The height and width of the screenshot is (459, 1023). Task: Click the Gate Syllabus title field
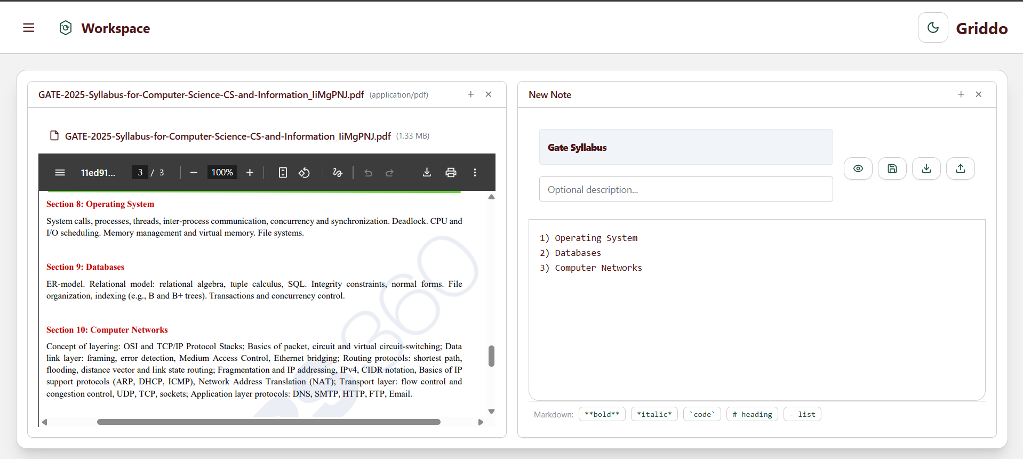click(x=686, y=147)
